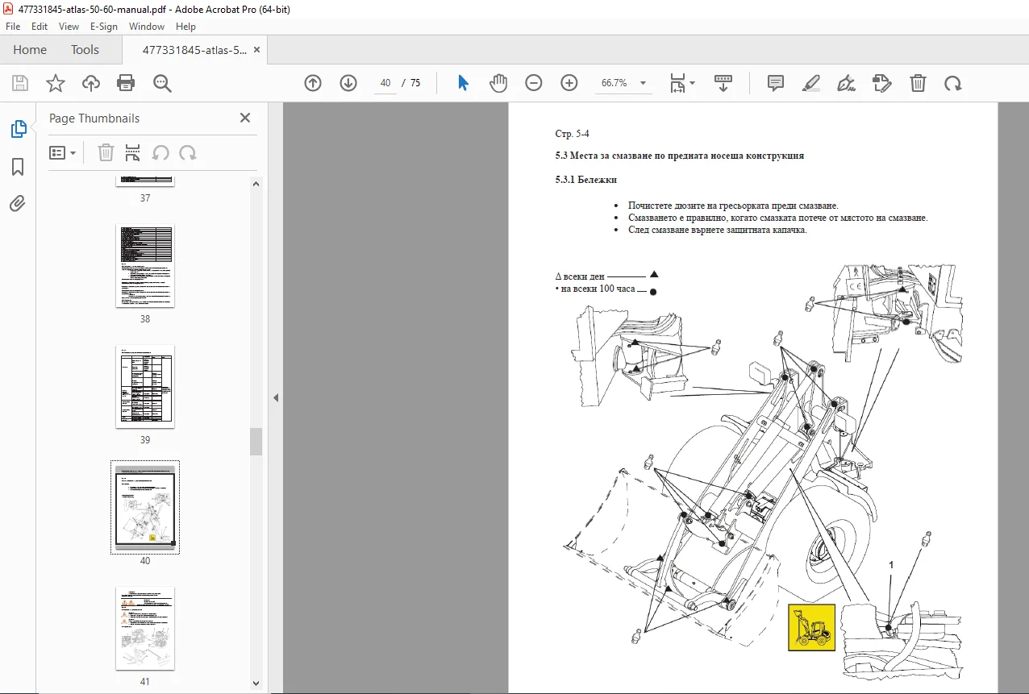The height and width of the screenshot is (694, 1029).
Task: Select page 38 thumbnail
Action: coord(145,266)
